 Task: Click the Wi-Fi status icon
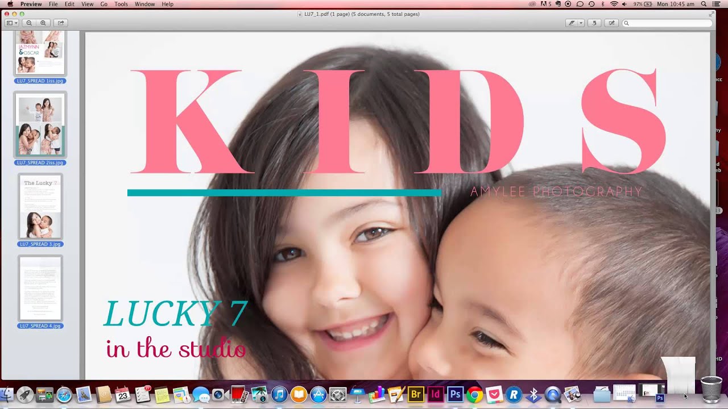tap(614, 4)
